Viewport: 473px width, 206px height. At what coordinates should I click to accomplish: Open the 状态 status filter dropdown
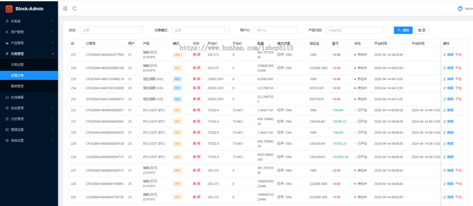click(112, 30)
